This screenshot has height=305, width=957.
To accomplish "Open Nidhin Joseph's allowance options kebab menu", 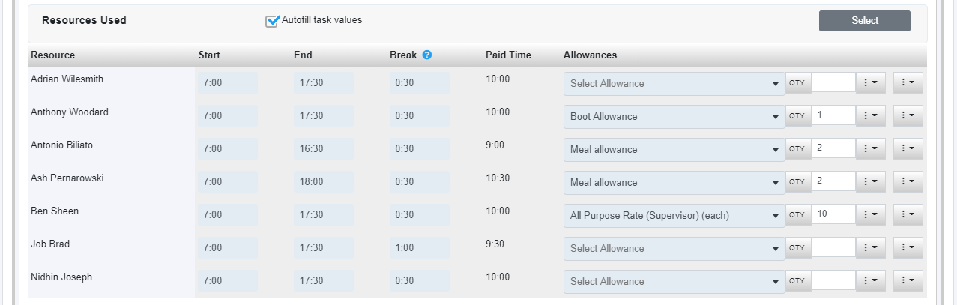I will click(871, 281).
